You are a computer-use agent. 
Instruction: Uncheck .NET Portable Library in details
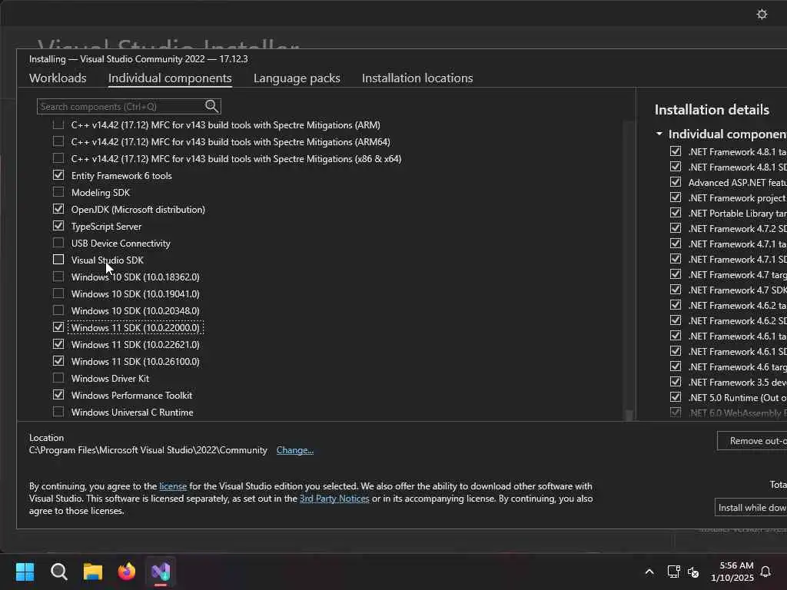[676, 213]
